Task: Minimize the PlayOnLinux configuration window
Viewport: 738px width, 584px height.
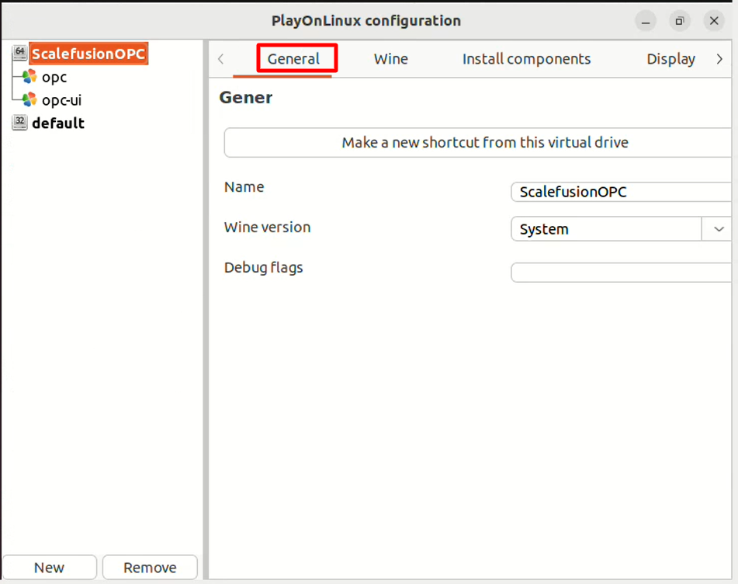Action: tap(646, 21)
